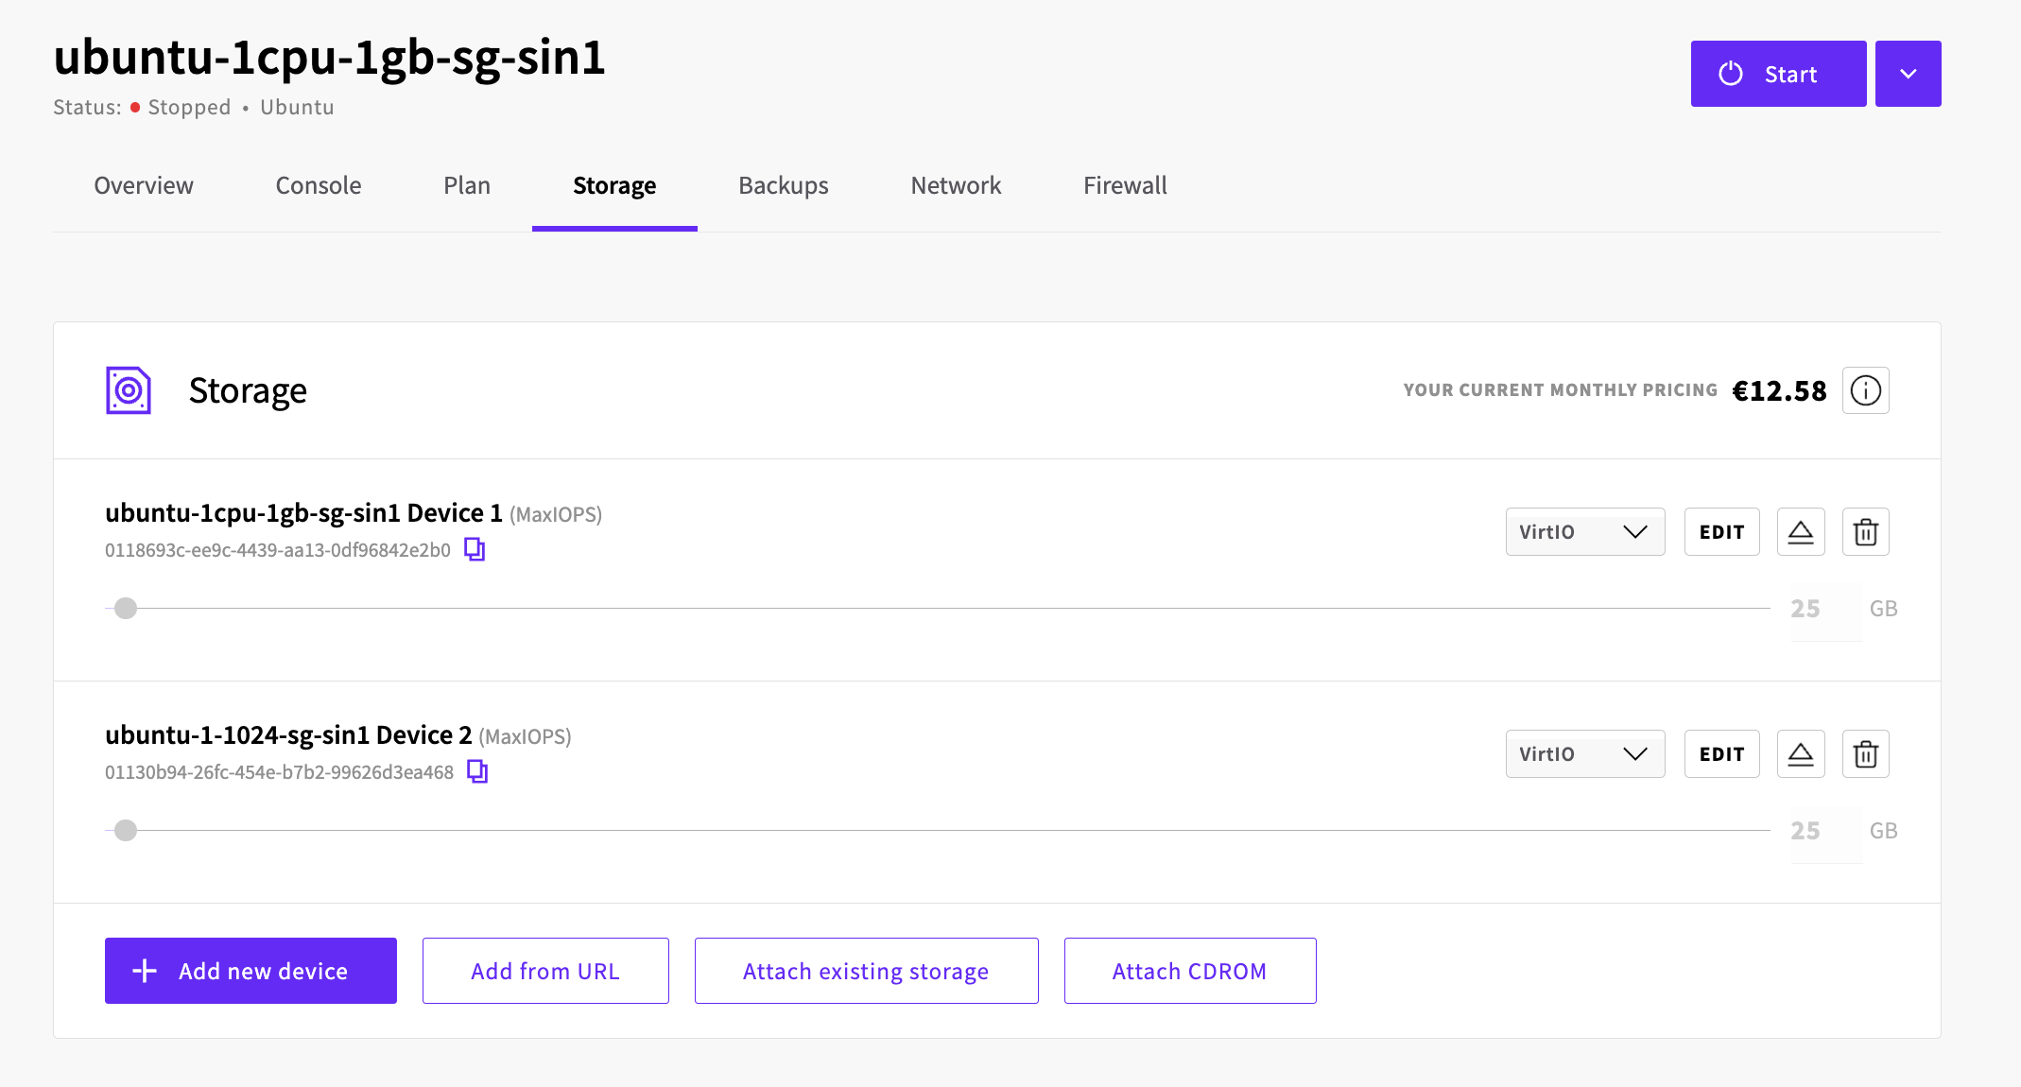
Task: Start the server with Start button
Action: 1778,74
